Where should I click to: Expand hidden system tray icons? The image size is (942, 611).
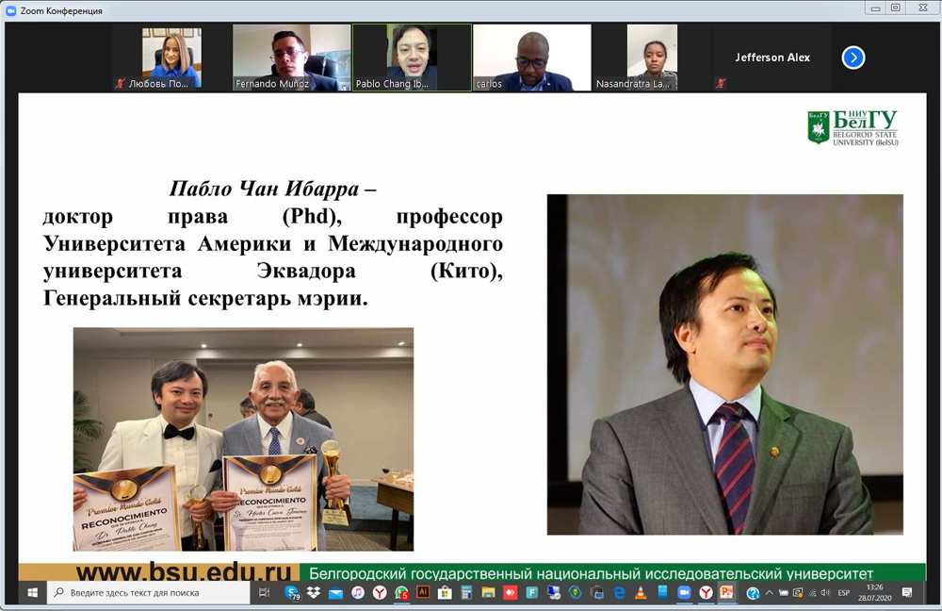[x=770, y=593]
